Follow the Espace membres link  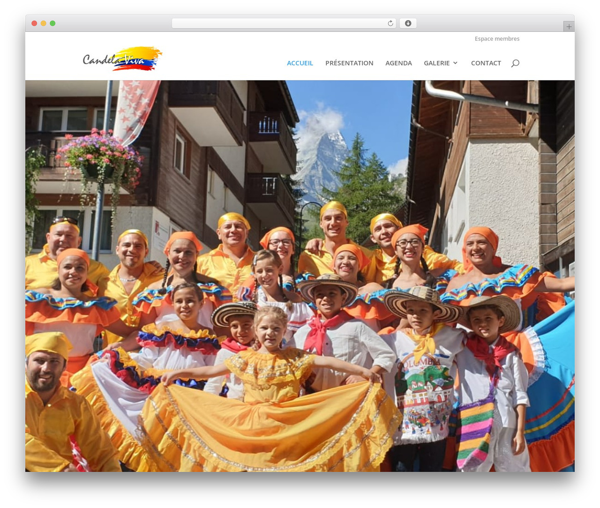coord(497,39)
